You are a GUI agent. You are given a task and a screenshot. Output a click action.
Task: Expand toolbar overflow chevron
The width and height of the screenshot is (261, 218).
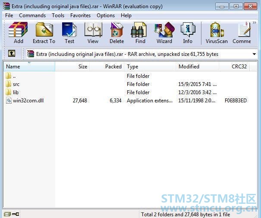(x=255, y=22)
